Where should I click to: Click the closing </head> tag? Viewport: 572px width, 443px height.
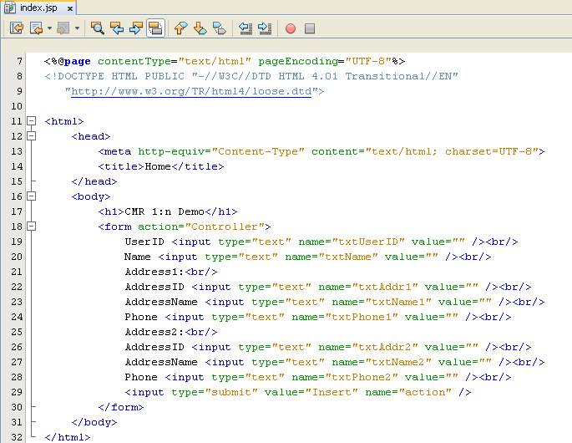(94, 181)
